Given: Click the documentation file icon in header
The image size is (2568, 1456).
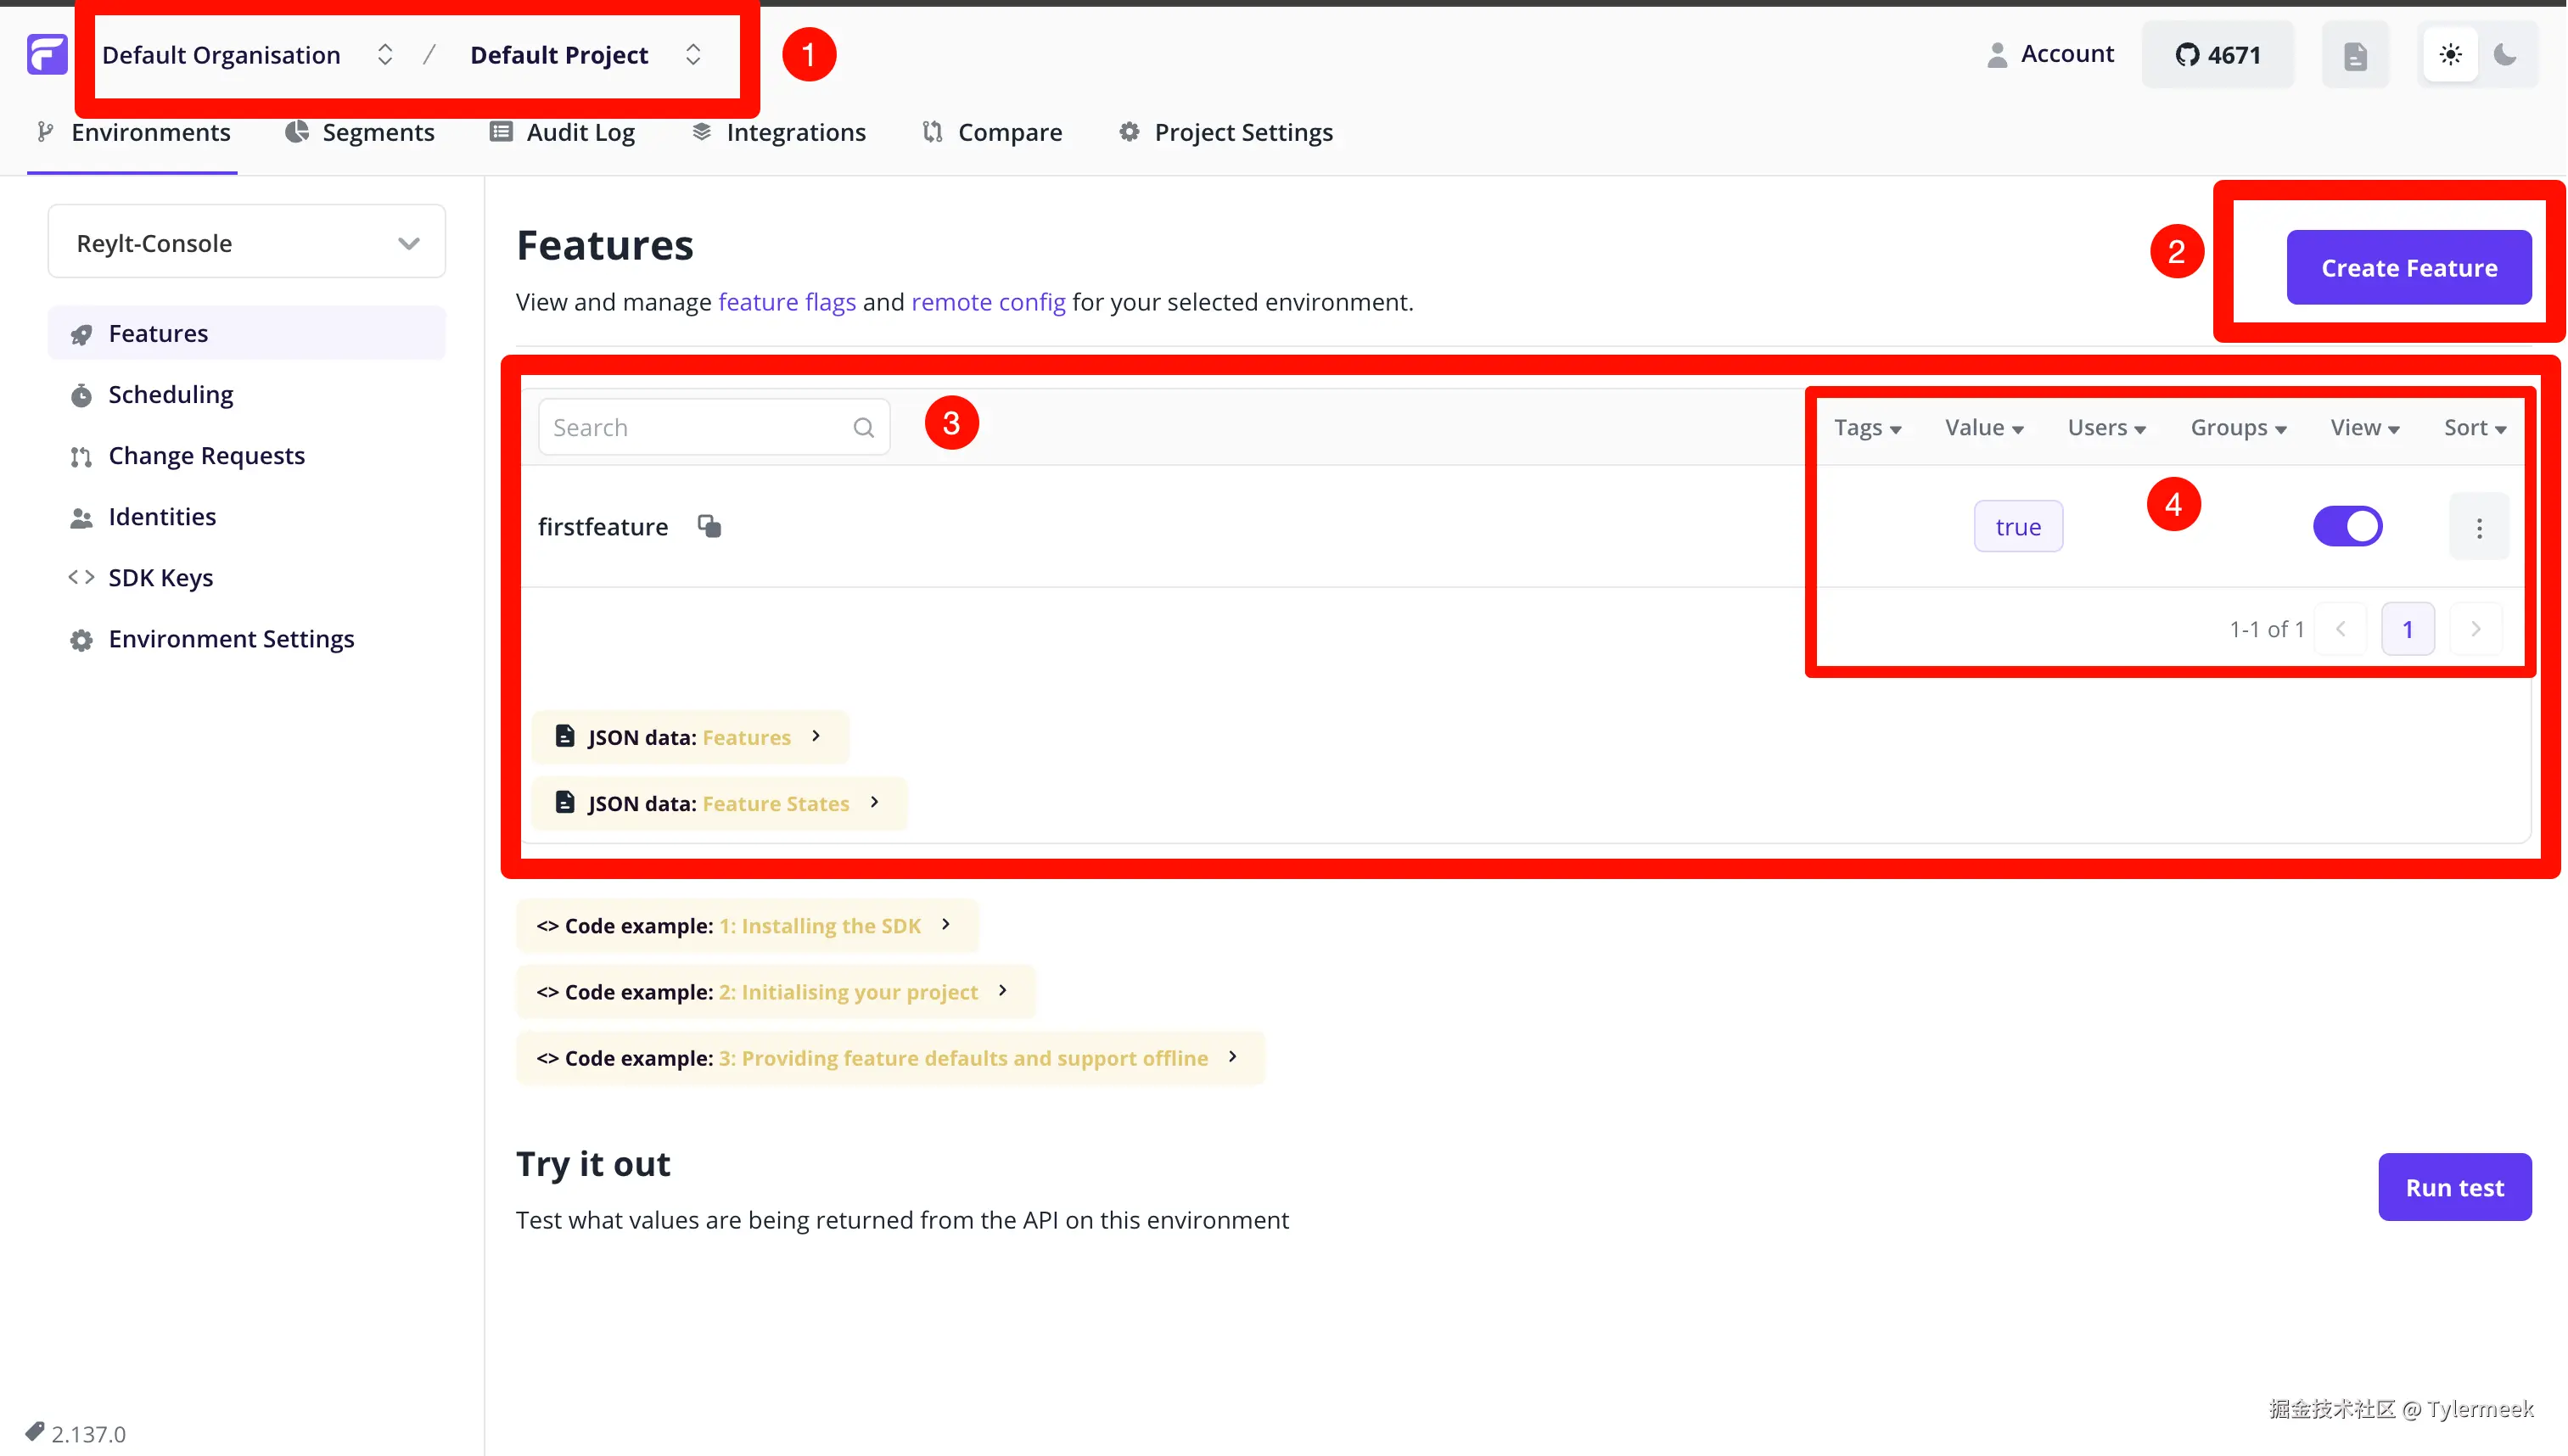Looking at the screenshot, I should click(2355, 55).
